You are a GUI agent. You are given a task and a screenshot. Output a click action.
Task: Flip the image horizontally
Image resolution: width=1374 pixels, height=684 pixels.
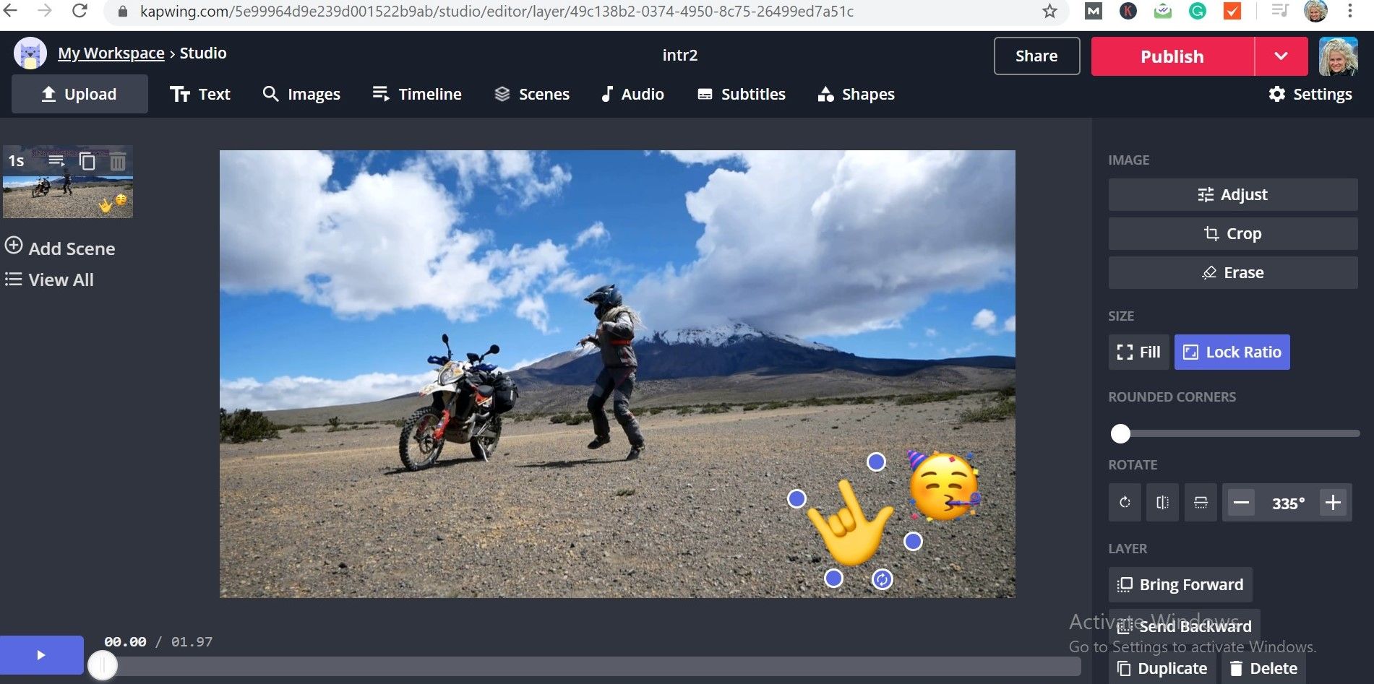[1162, 503]
